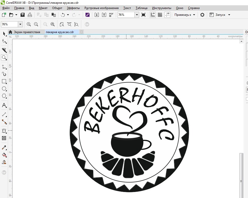Viewport: 248px width, 198px height.
Task: Toggle show grid
Action: (x=160, y=15)
